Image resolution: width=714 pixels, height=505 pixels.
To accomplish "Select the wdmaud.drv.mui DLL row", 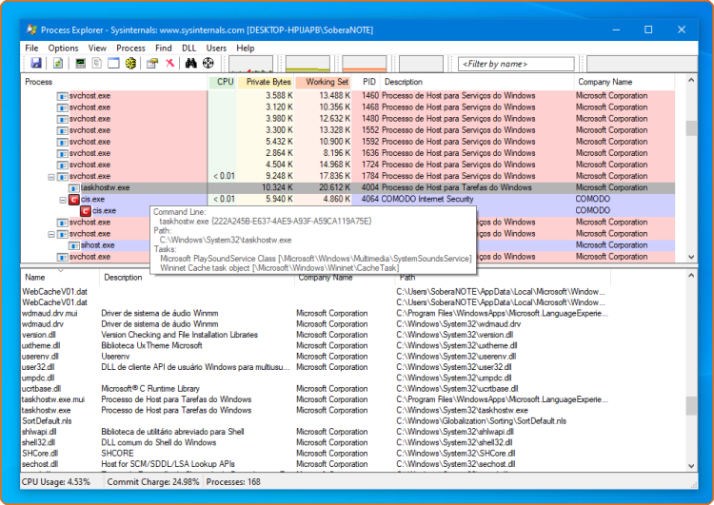I will (315, 314).
